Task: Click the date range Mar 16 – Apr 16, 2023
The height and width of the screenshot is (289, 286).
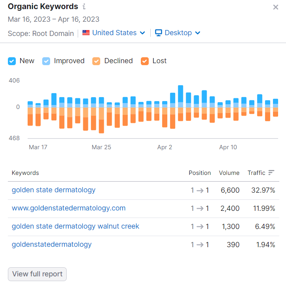Action: pos(54,19)
